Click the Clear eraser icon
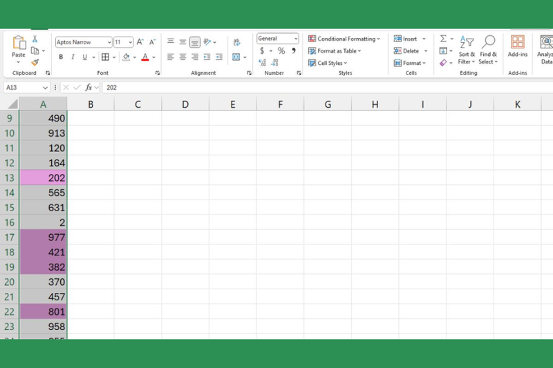Image resolution: width=553 pixels, height=368 pixels. [x=443, y=63]
